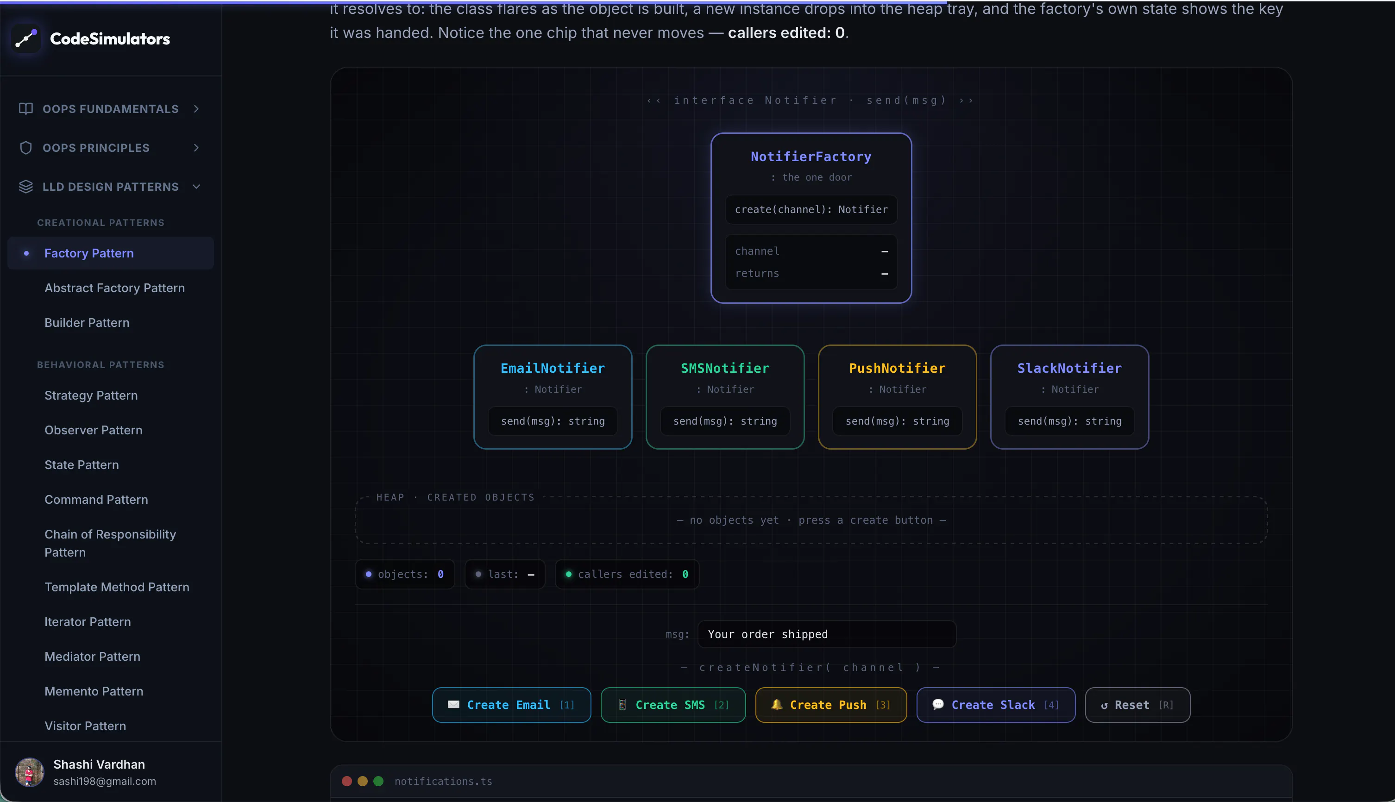Expand the OOPS Principles chevron
Screen dimensions: 1395x802
click(x=196, y=148)
